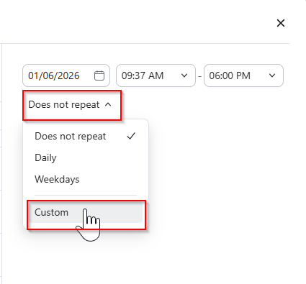Click into the 01/06/2026 date field

66,75
